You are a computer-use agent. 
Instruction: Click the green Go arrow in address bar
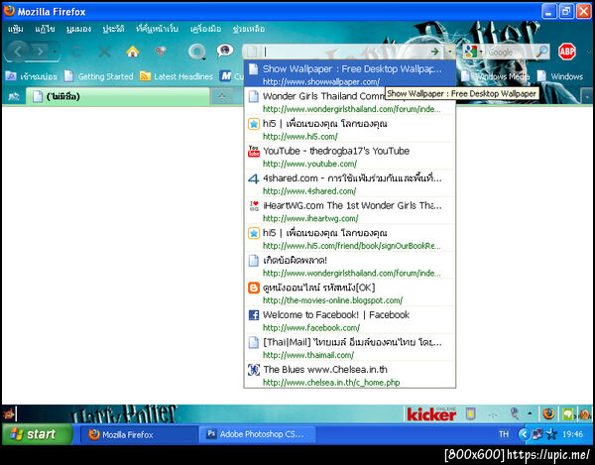435,52
